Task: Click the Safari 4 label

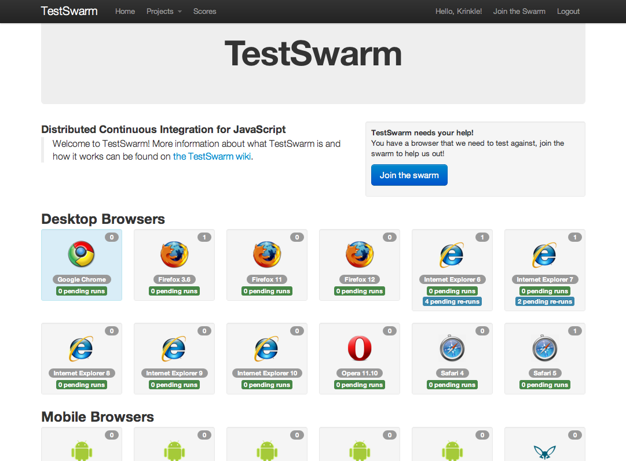Action: [x=452, y=373]
